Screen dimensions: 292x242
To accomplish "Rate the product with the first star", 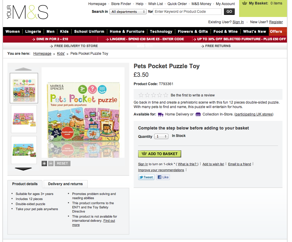I will point(141,95).
